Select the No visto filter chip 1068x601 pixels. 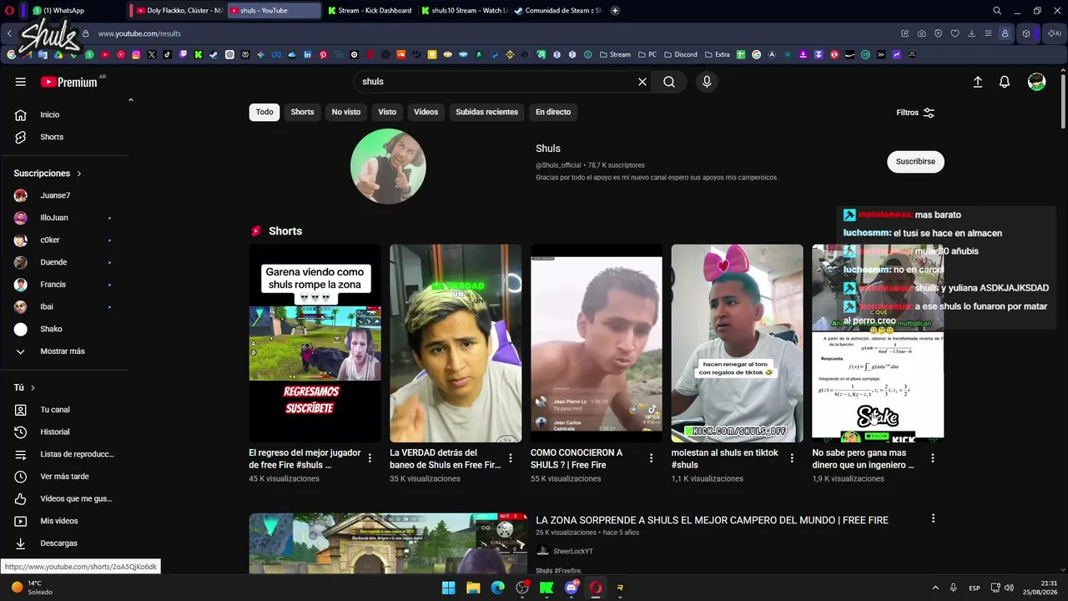pyautogui.click(x=346, y=112)
